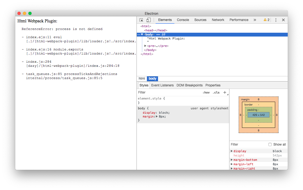
Task: Click "ReferenceError: process is not defined" text
Action: [62, 29]
